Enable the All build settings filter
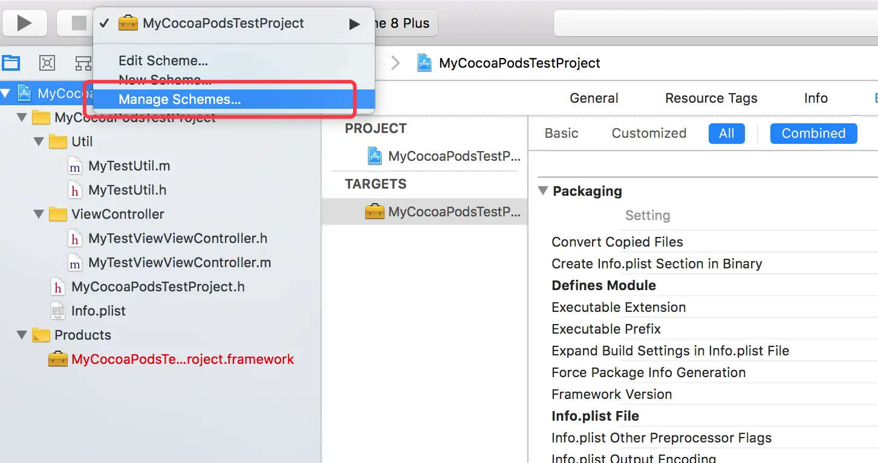Viewport: 878px width, 463px height. point(726,134)
